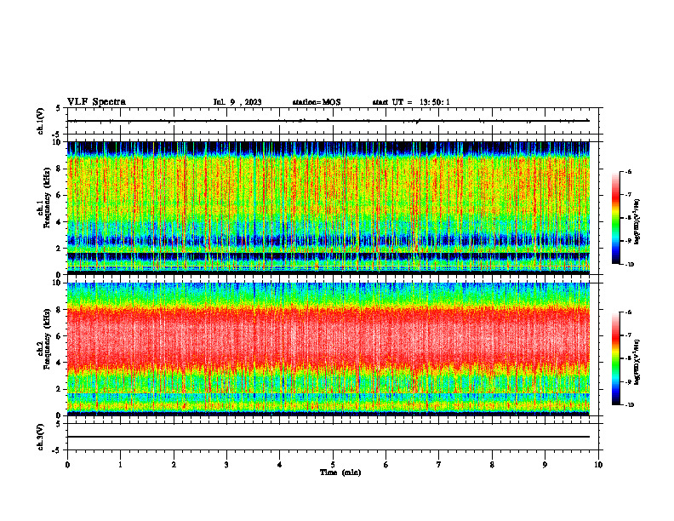Click the "-10" tick of upper colorbar
This screenshot has height=521, width=674.
pyautogui.click(x=630, y=265)
